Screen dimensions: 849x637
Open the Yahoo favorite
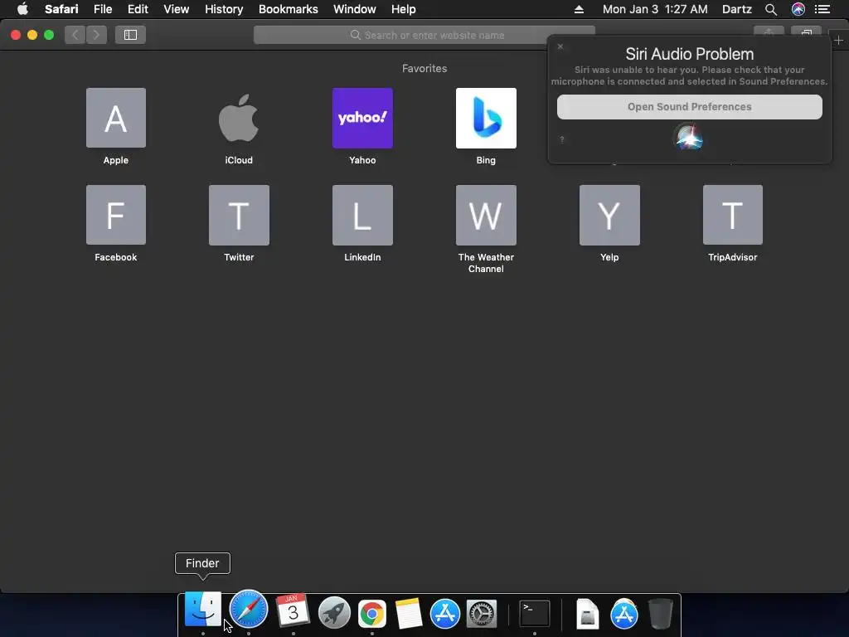362,118
